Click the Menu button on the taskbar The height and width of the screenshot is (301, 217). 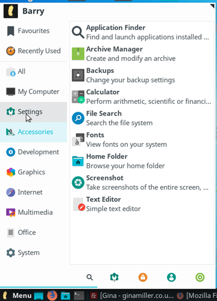(x=17, y=296)
